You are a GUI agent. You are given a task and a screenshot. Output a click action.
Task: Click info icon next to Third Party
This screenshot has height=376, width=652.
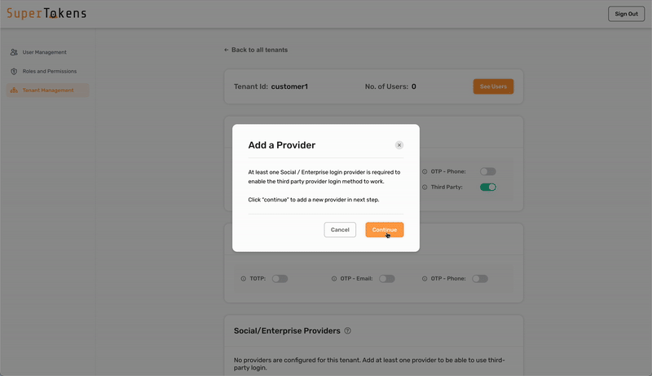coord(425,187)
